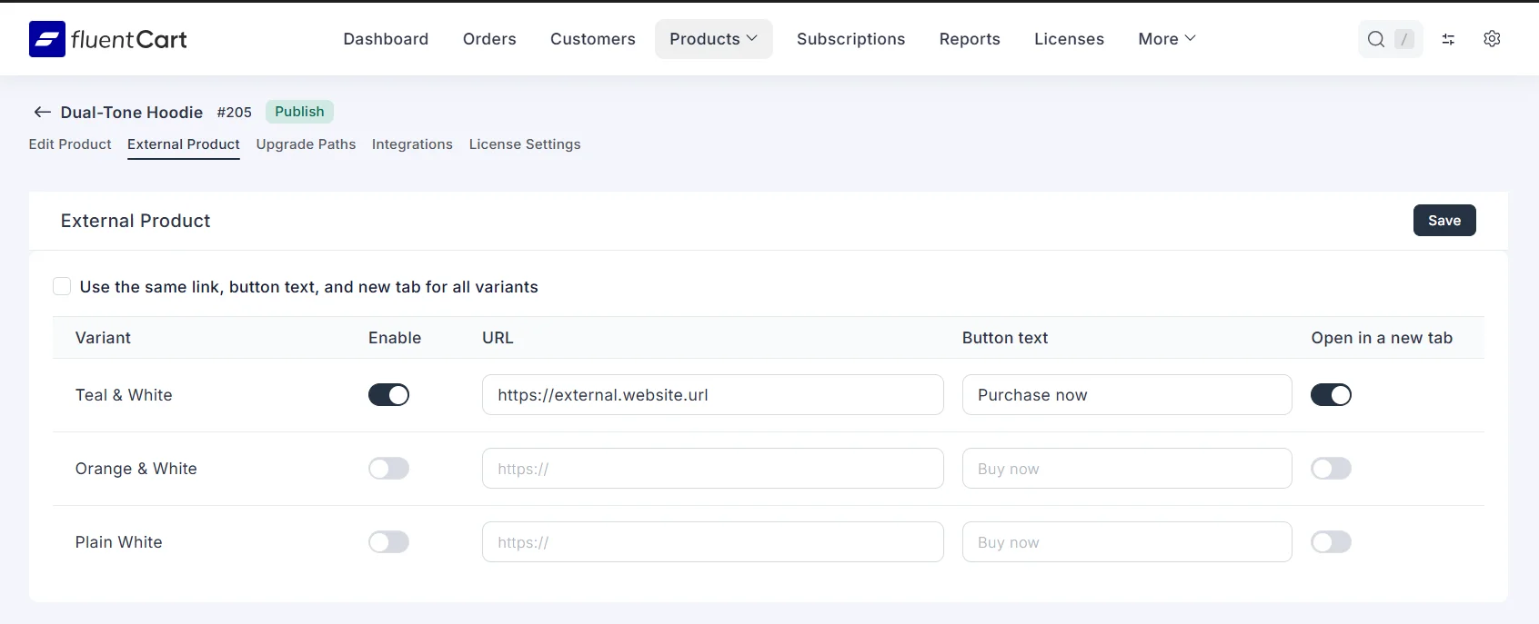Click the 'Enable' column header
The image size is (1539, 624).
[395, 338]
